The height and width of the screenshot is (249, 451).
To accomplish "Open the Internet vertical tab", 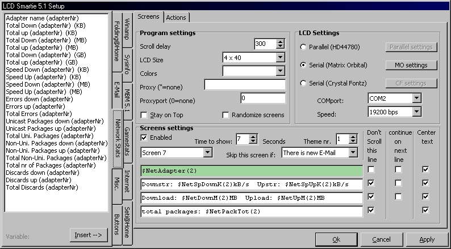I will point(127,182).
